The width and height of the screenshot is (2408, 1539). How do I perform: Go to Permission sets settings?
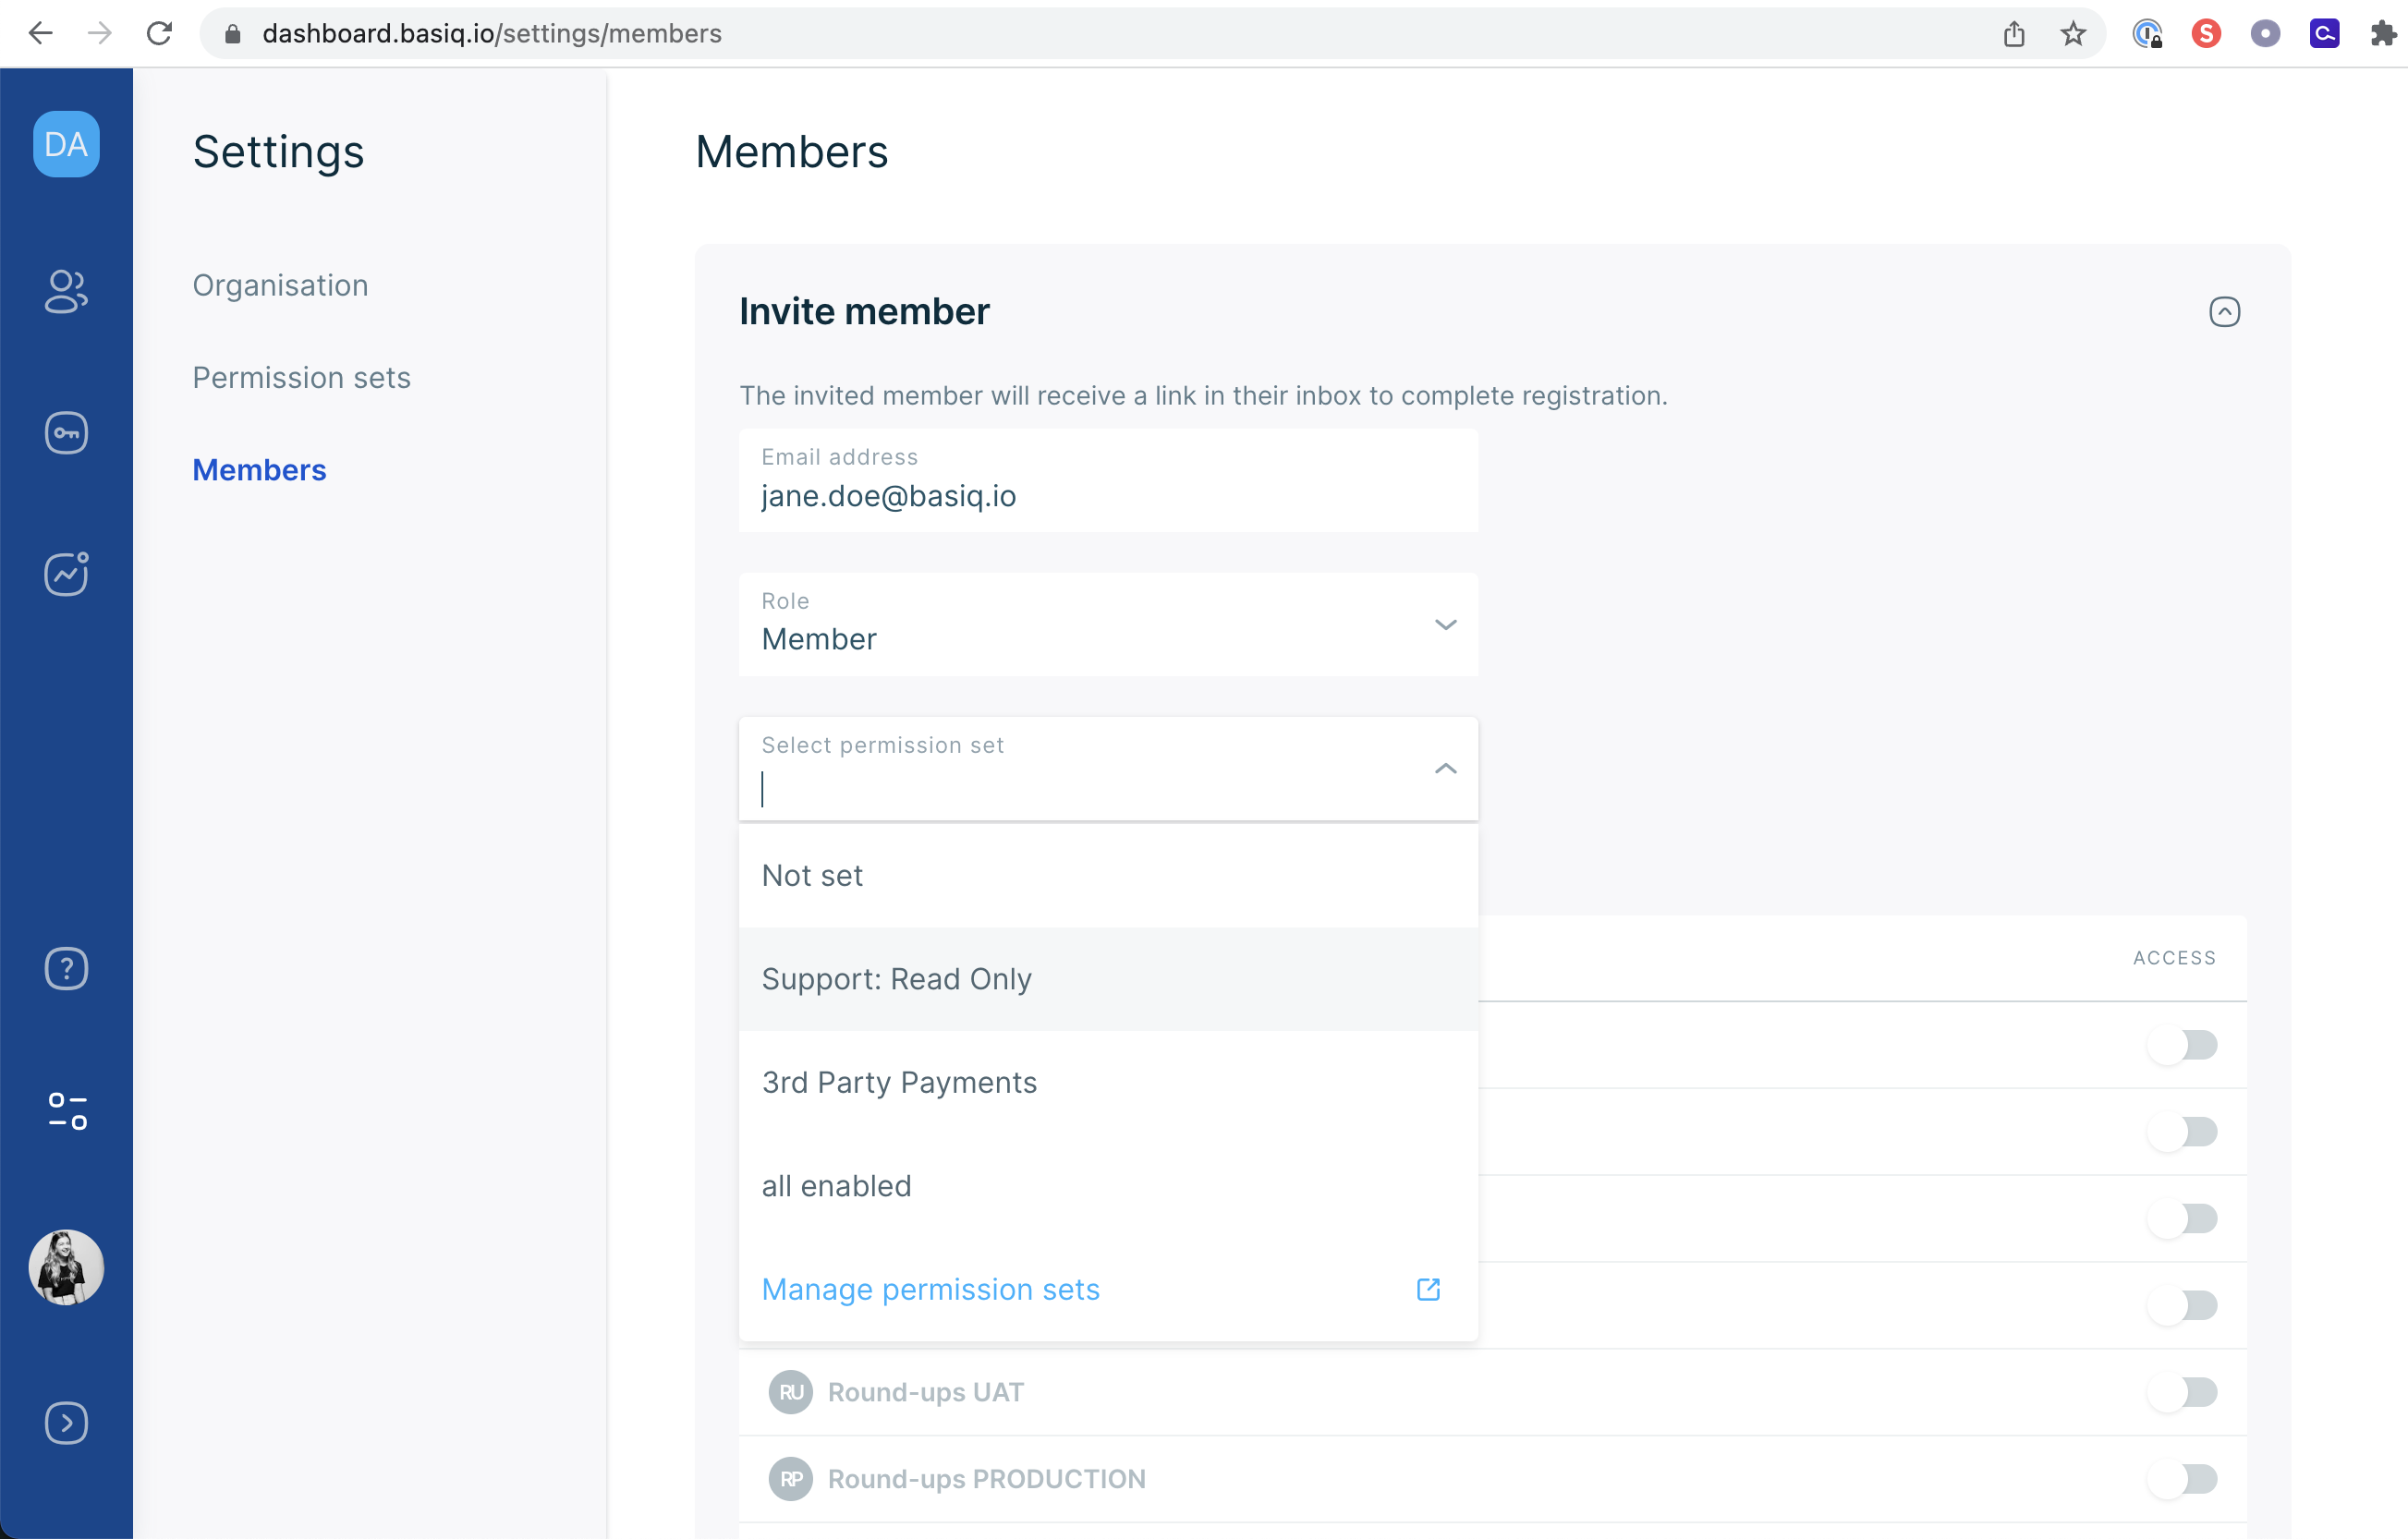pyautogui.click(x=301, y=378)
